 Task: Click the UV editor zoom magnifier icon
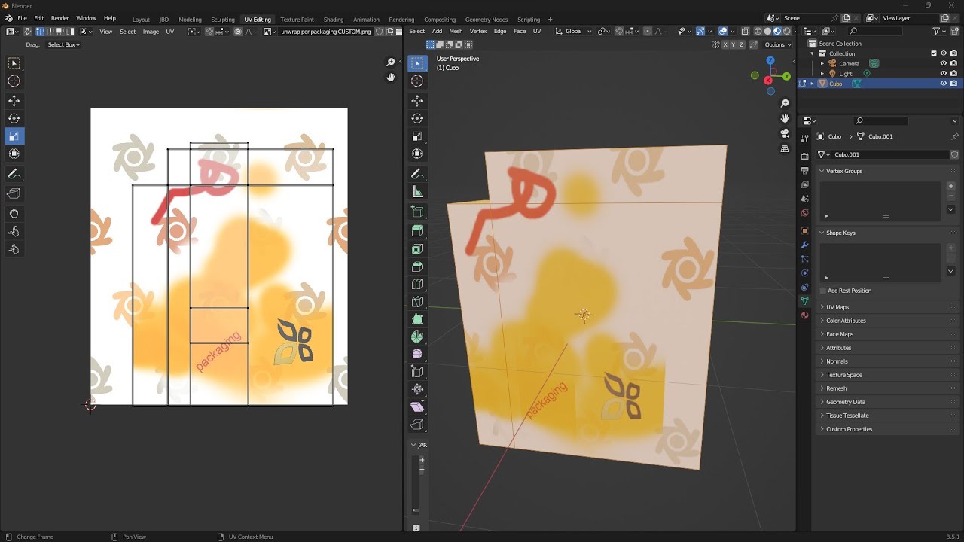pos(391,62)
